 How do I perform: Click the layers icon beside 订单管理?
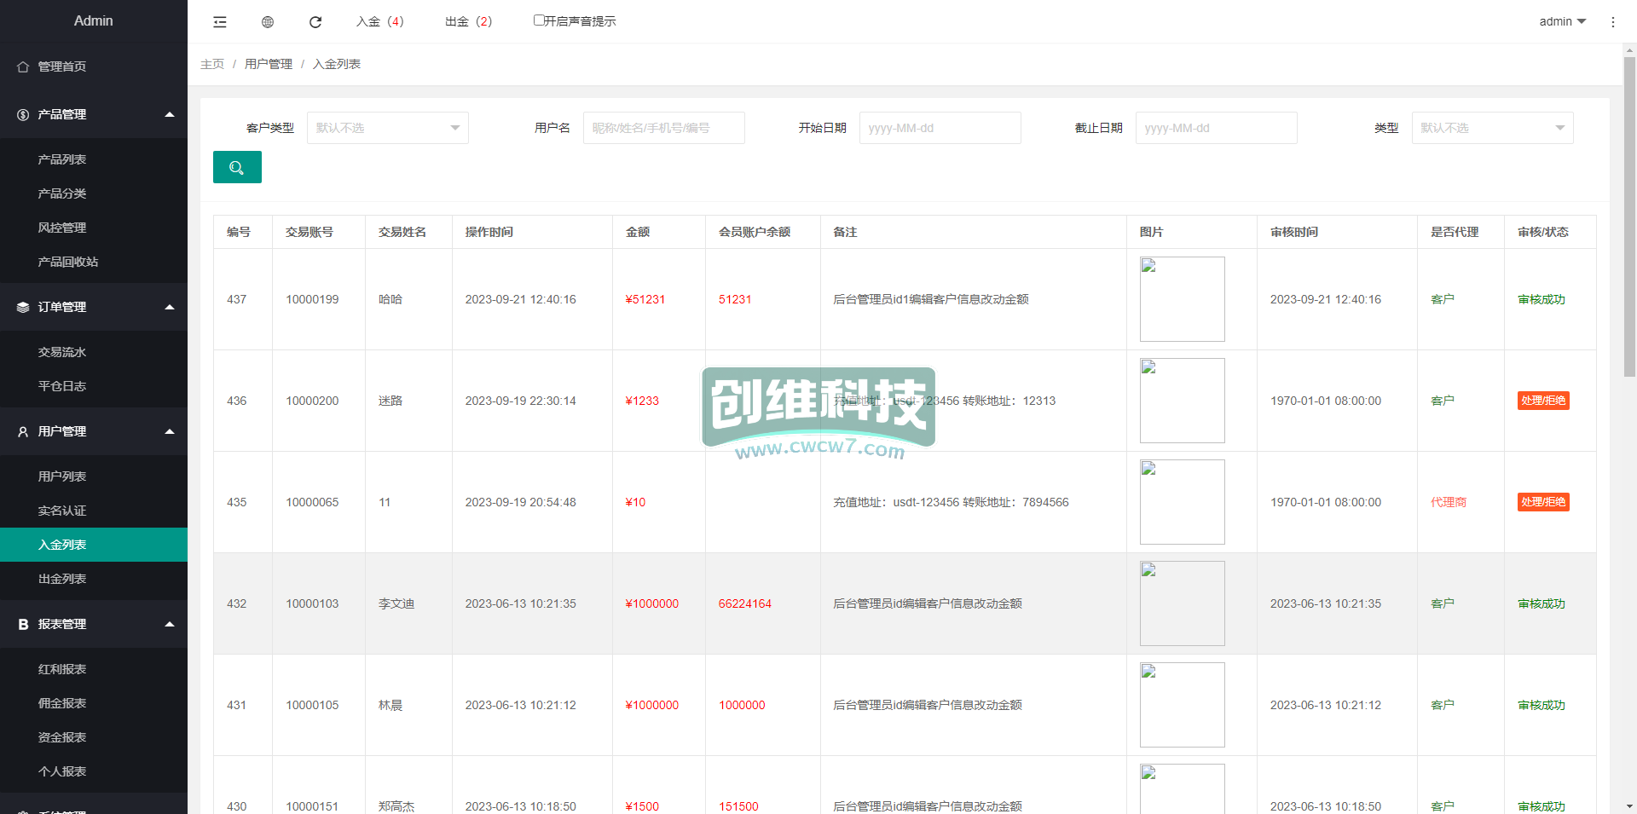point(23,307)
